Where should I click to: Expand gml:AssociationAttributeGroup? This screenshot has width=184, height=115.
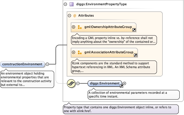(x=73, y=52)
